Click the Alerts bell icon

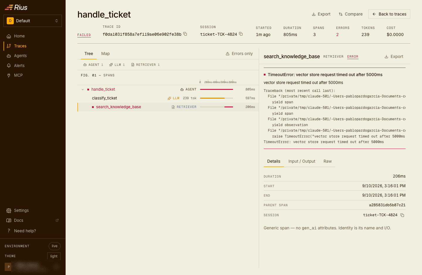pos(9,66)
